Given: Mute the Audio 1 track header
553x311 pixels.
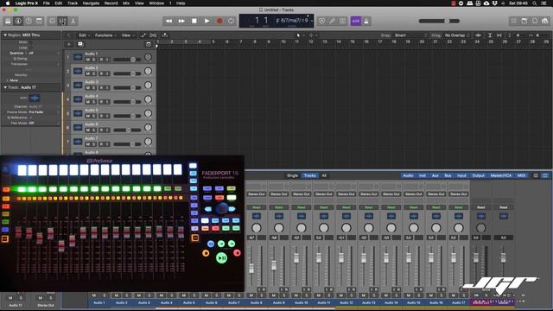Looking at the screenshot, I should click(88, 60).
